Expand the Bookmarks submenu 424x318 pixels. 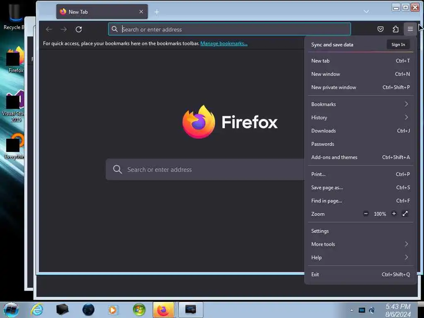click(361, 104)
